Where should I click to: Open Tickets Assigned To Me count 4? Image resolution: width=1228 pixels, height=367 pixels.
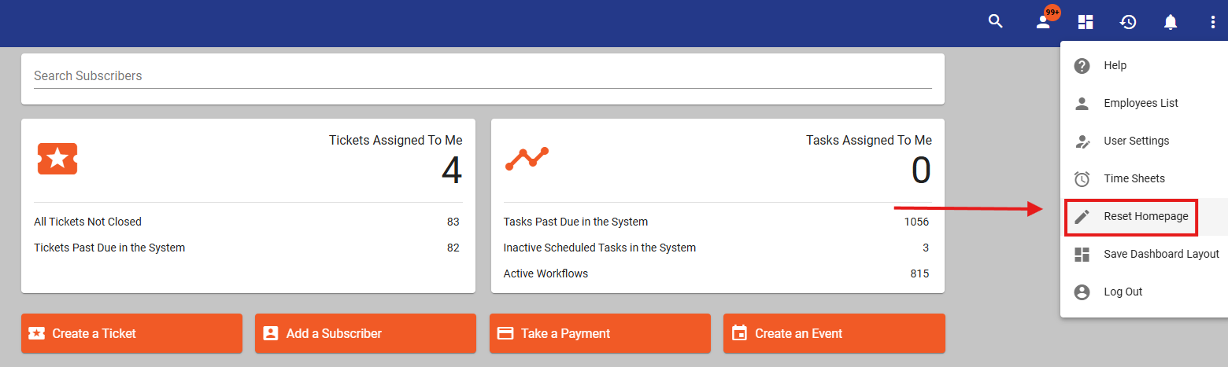(x=452, y=171)
